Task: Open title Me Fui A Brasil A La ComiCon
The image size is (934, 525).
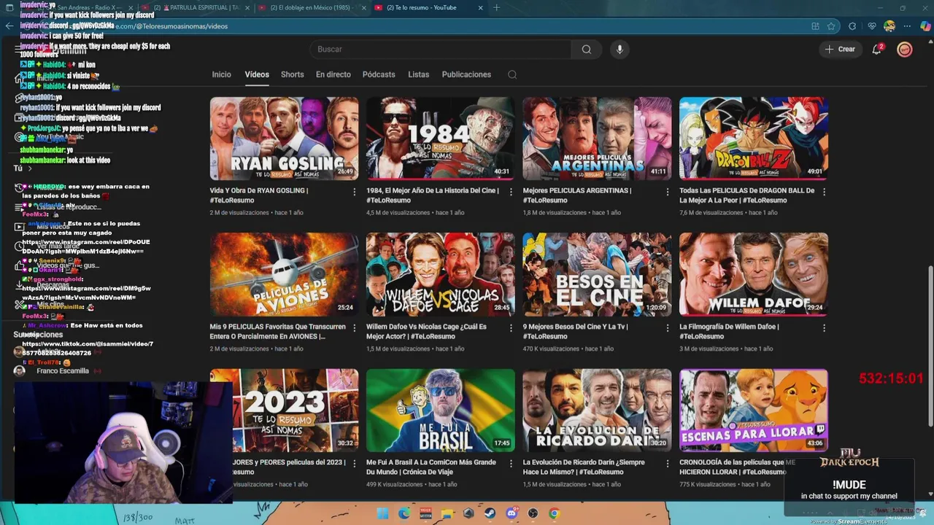Action: coord(431,467)
